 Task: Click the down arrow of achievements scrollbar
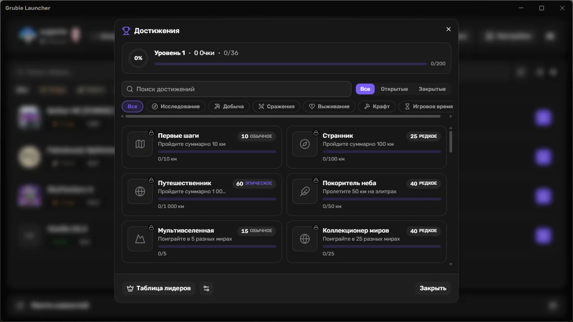pos(451,264)
